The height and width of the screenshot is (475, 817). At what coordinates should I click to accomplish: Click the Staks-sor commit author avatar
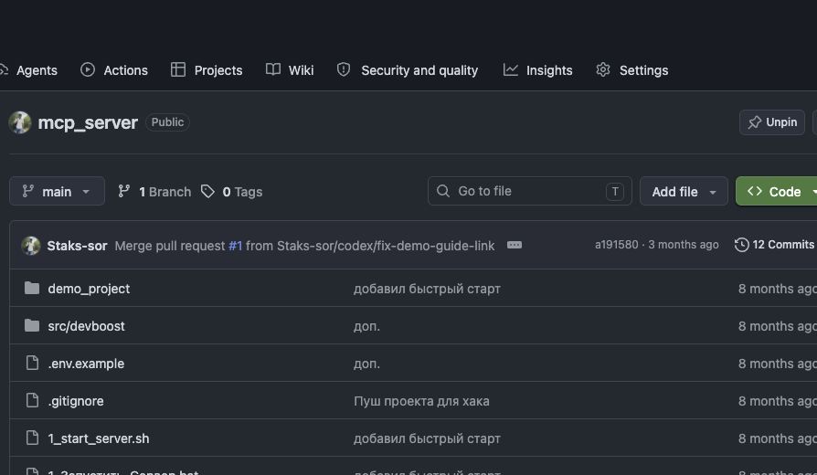[31, 246]
